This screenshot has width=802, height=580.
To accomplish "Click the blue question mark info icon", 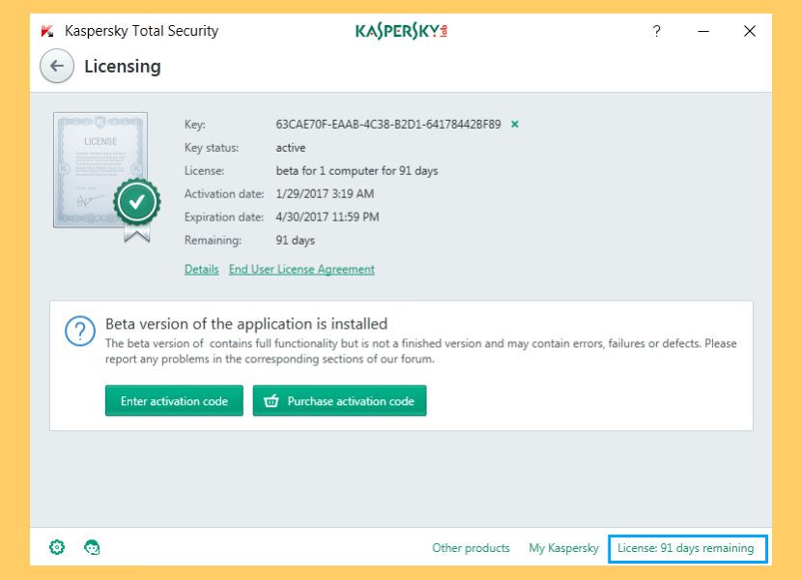I will click(x=80, y=331).
